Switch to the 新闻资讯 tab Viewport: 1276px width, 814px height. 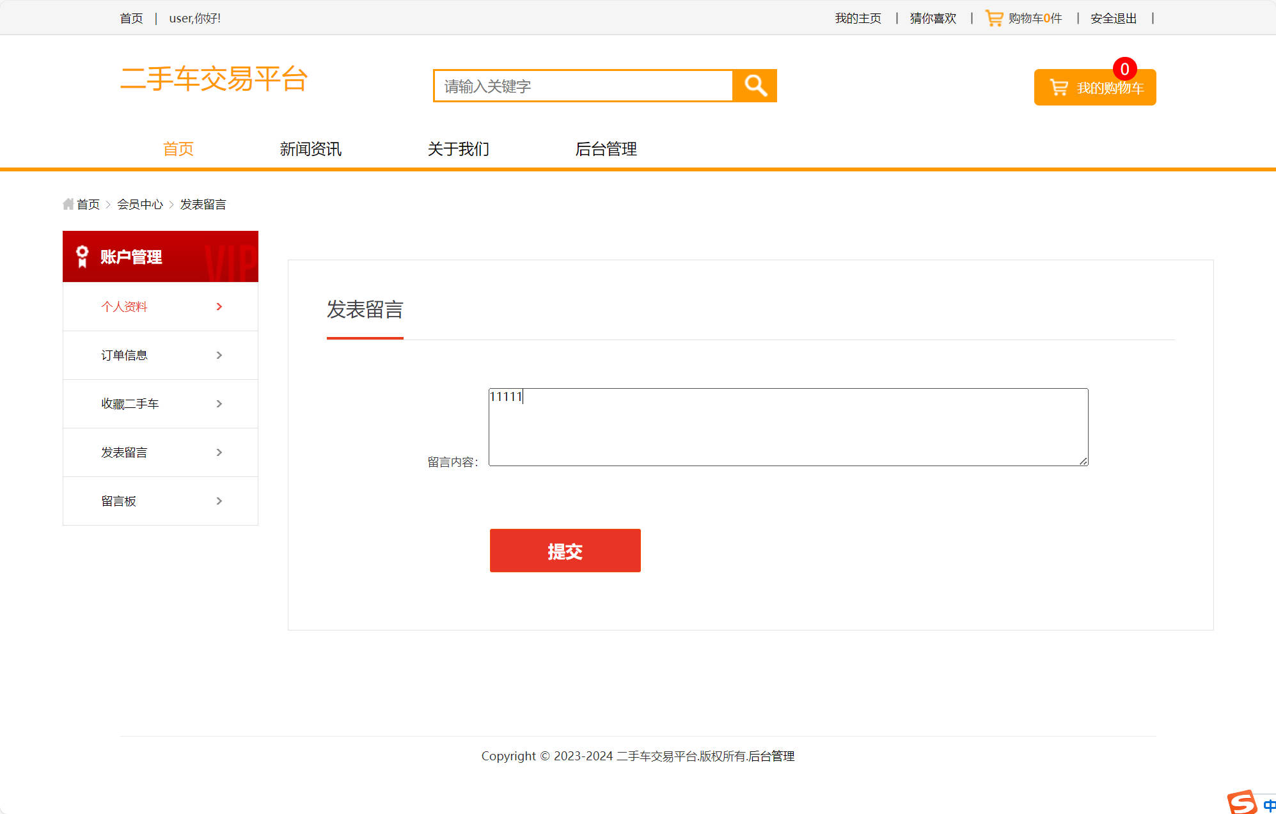[311, 148]
